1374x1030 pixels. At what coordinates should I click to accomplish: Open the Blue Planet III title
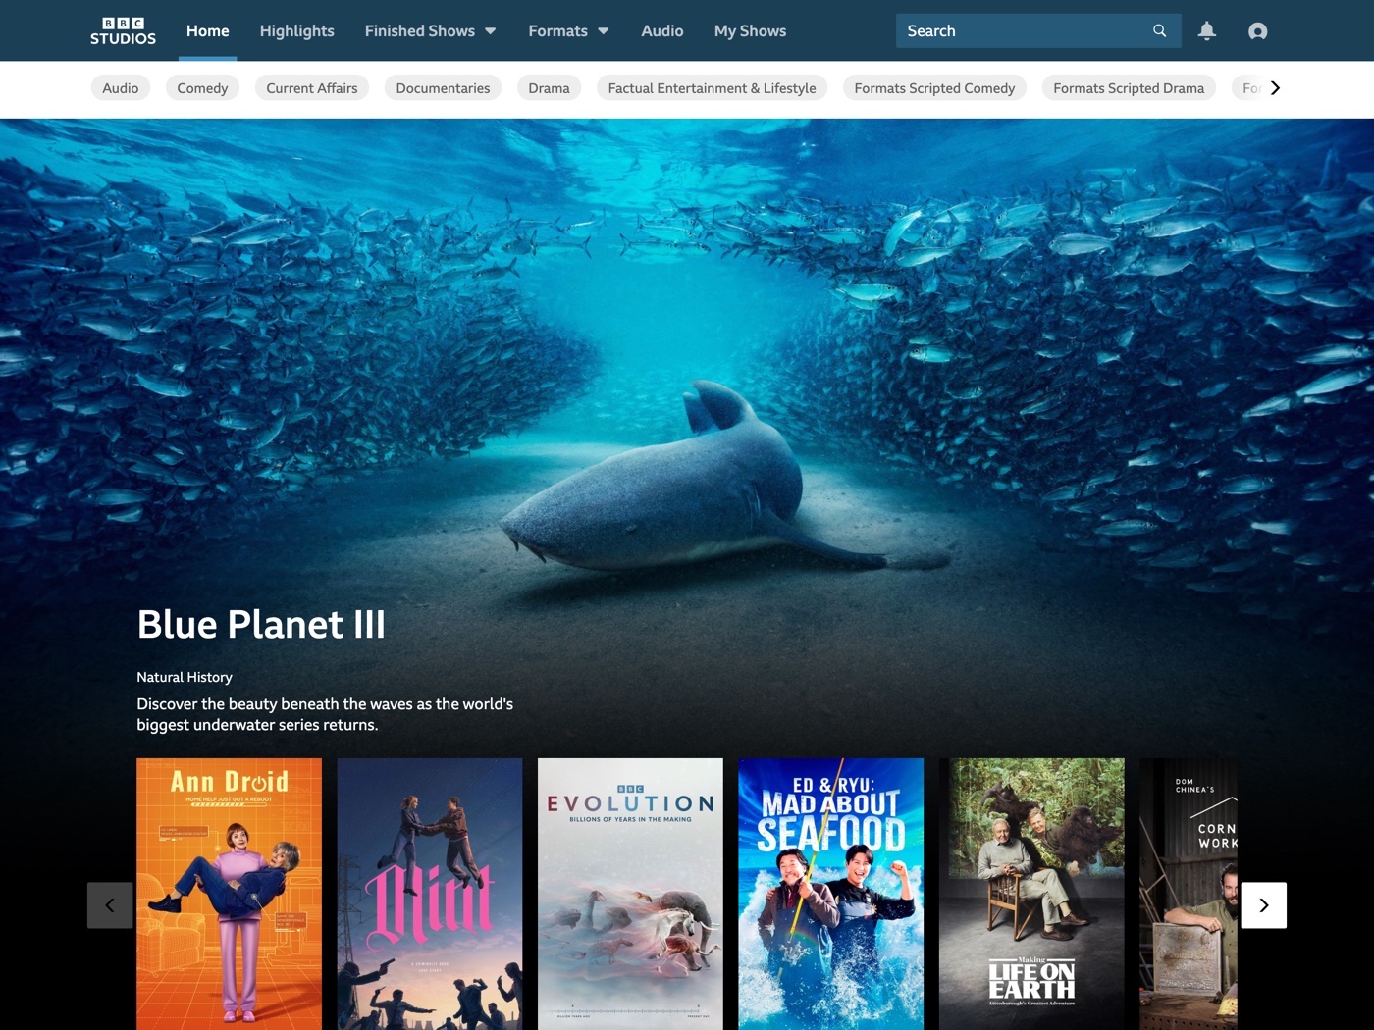coord(261,625)
